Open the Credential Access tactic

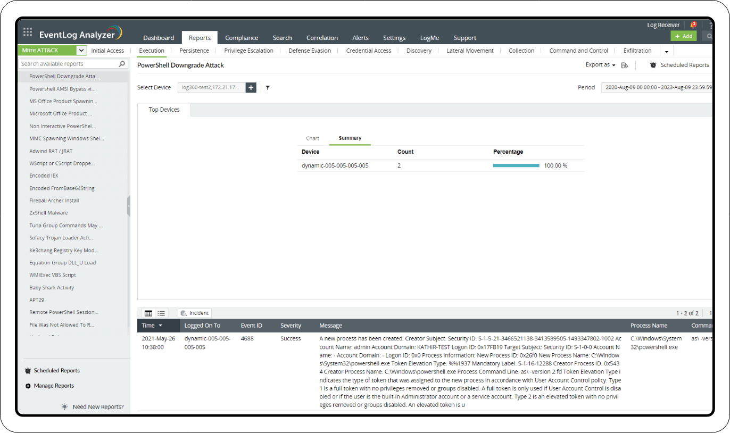coord(369,51)
